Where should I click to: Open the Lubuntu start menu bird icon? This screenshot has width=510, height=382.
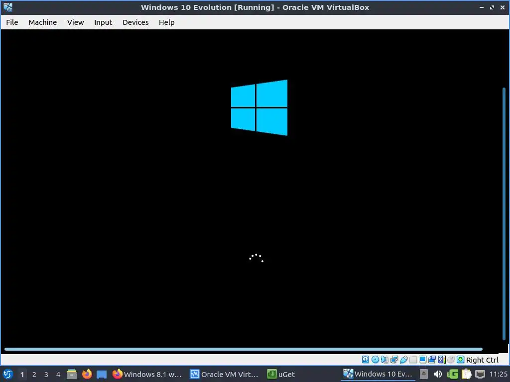click(x=8, y=374)
